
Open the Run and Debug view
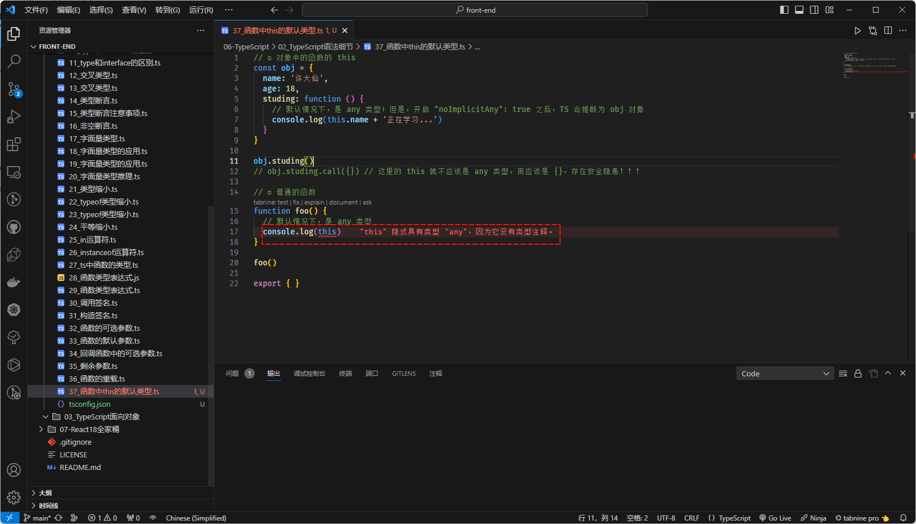pos(14,117)
